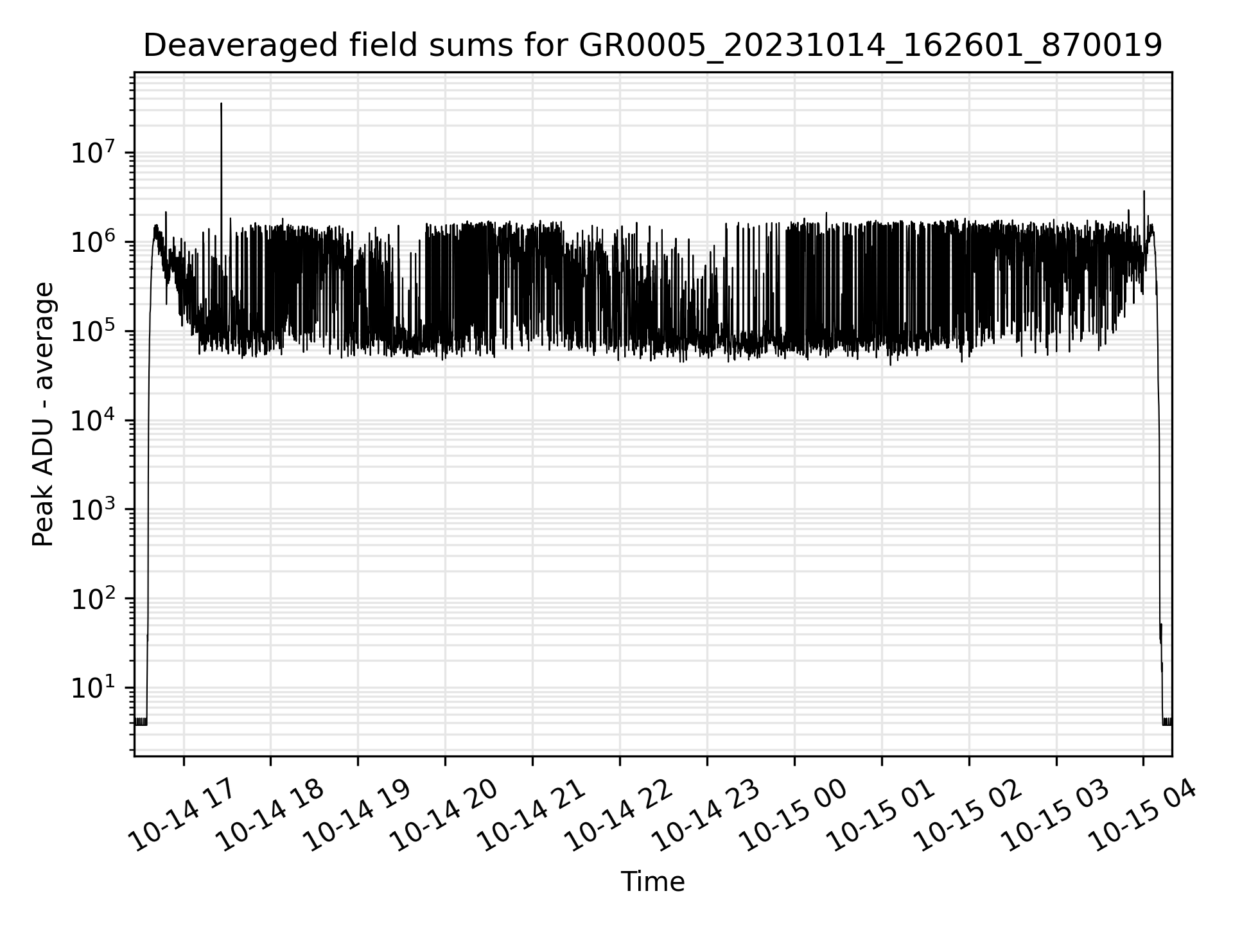Click y-axis tick label 10^5
Viewport: 1233px width, 925px height.
tap(94, 331)
